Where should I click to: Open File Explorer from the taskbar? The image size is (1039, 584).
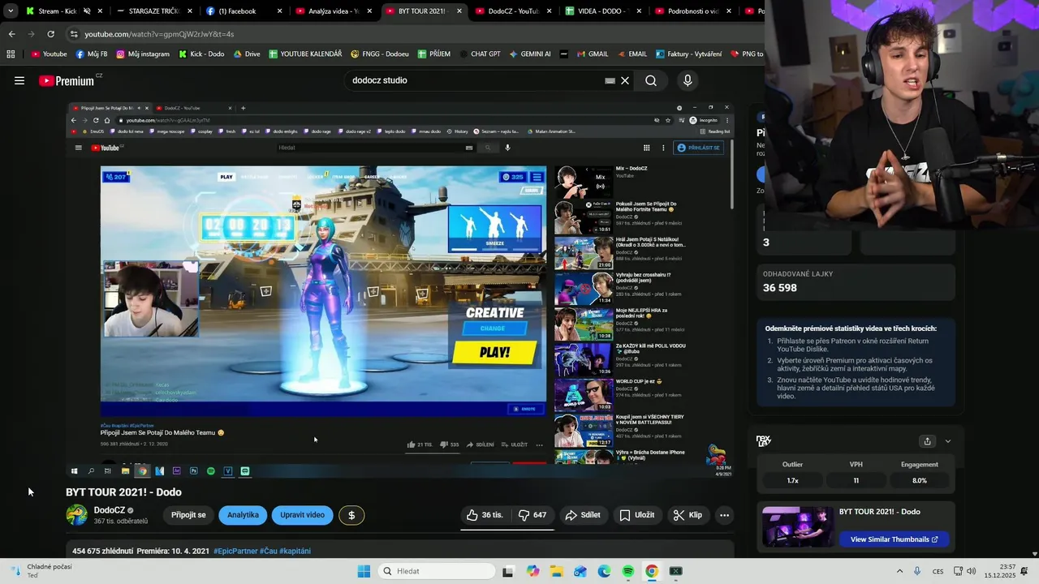[557, 571]
